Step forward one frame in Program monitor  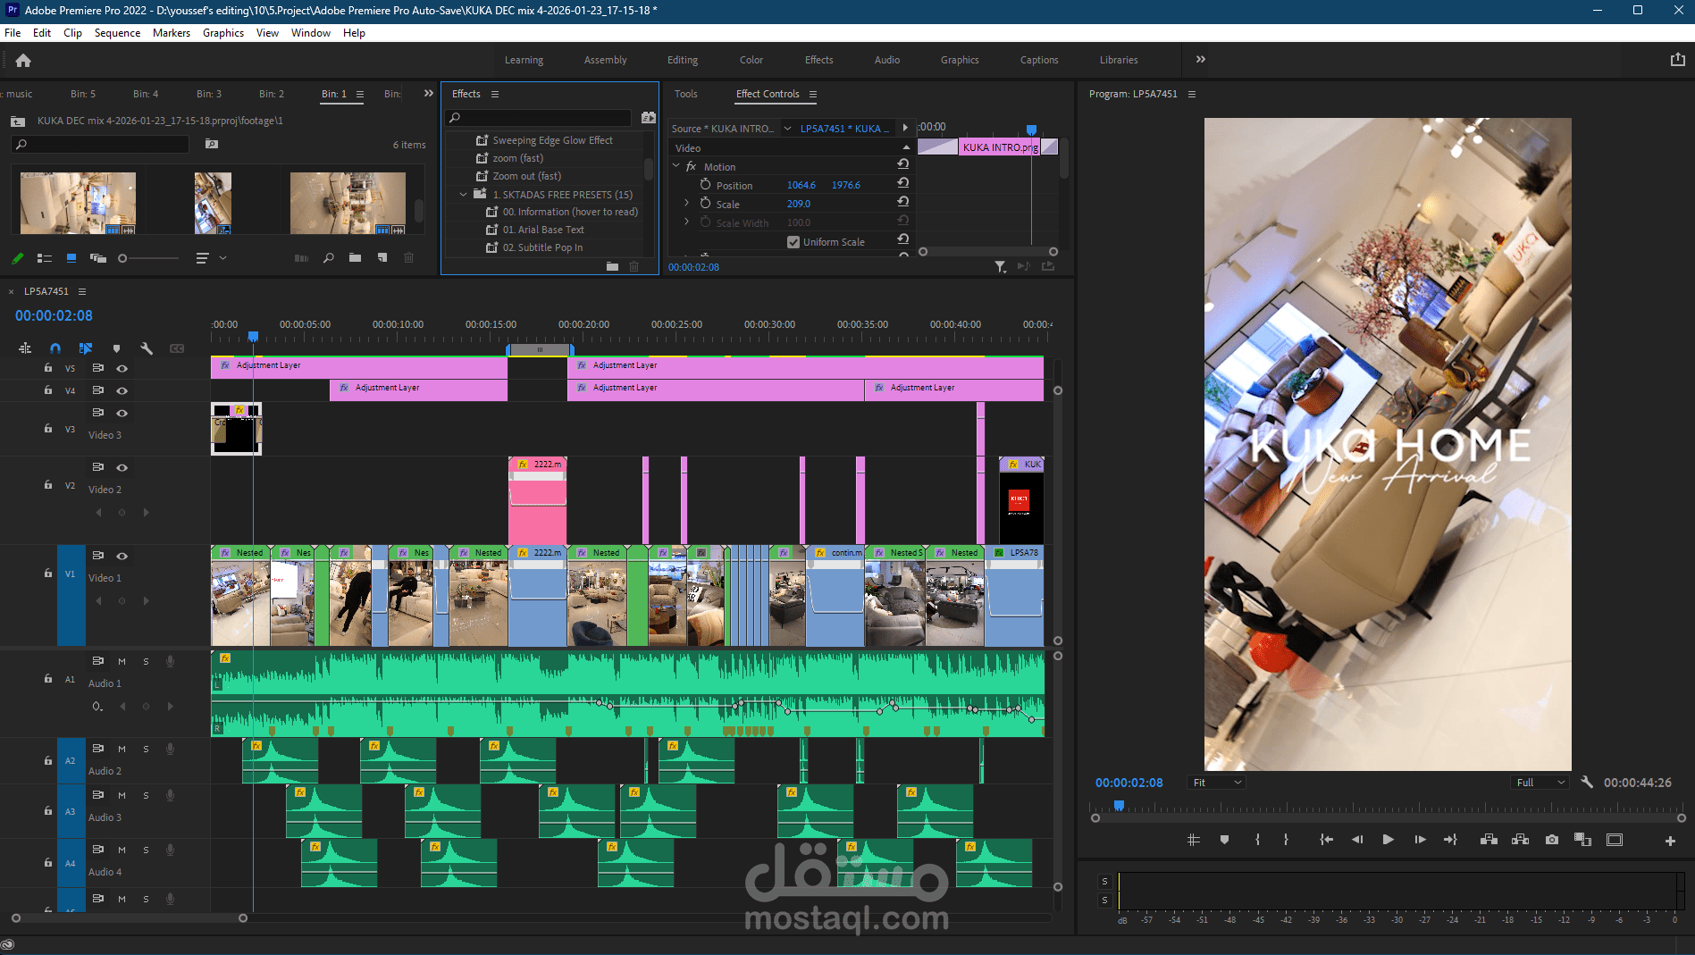click(1420, 840)
